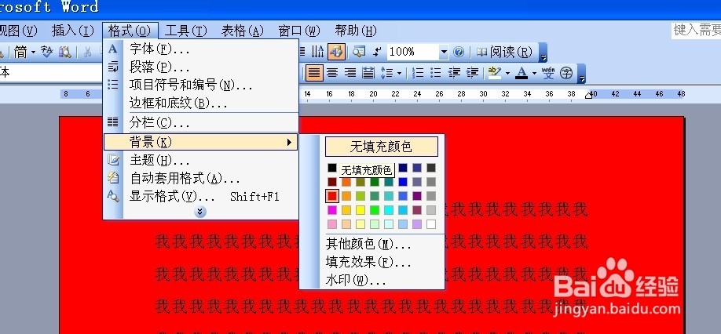Select the white color swatch
The image size is (721, 334).
tap(431, 224)
